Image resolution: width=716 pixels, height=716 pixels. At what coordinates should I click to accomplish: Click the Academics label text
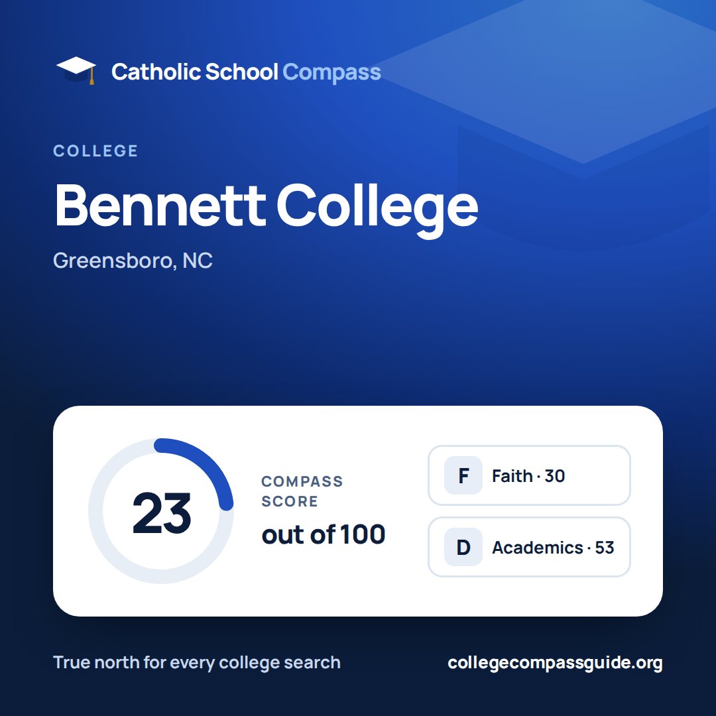pyautogui.click(x=538, y=548)
